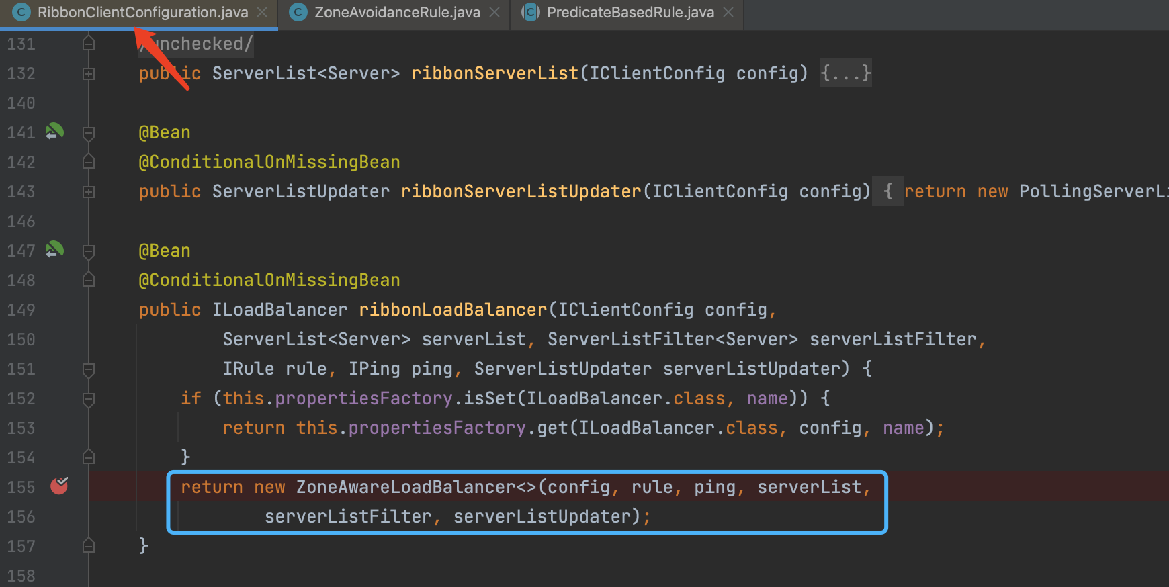The image size is (1169, 587).
Task: Click the Spring bean gutter icon on line 147
Action: (54, 250)
